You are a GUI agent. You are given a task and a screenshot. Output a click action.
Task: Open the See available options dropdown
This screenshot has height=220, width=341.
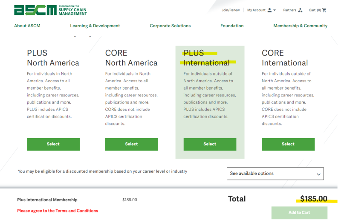coord(275,174)
